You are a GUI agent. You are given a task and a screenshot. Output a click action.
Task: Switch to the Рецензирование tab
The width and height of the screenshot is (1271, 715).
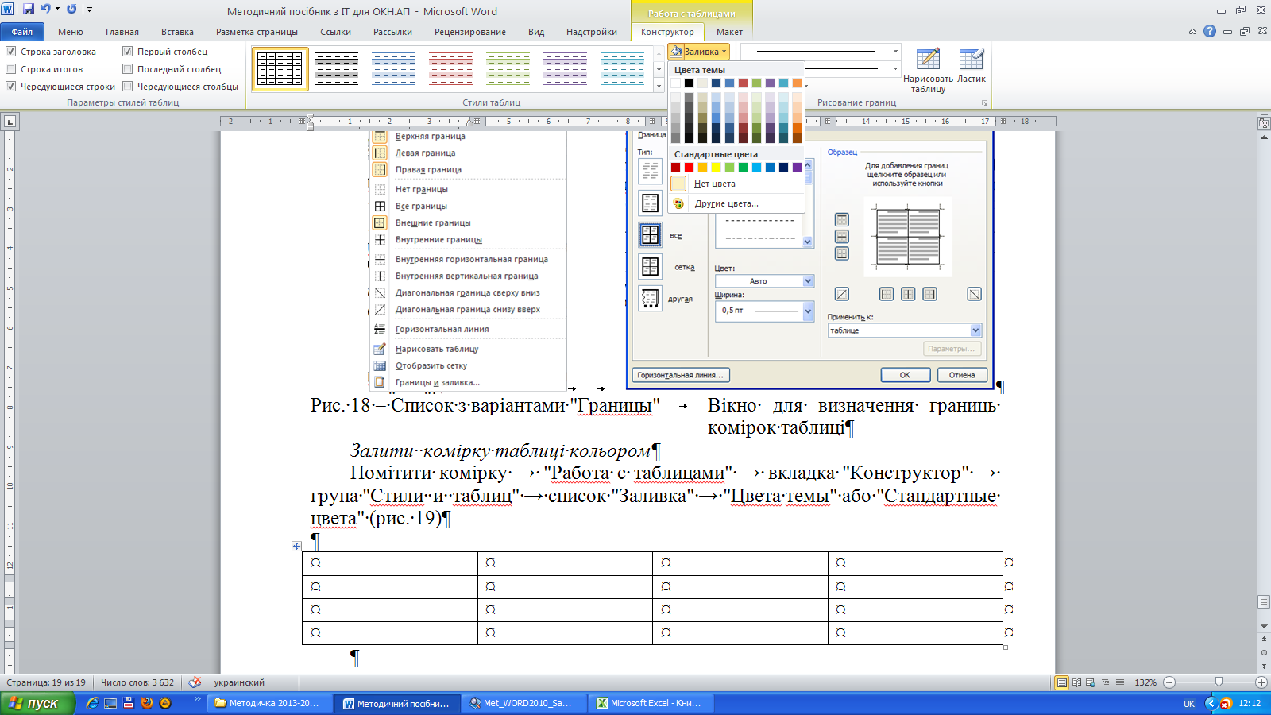[469, 32]
